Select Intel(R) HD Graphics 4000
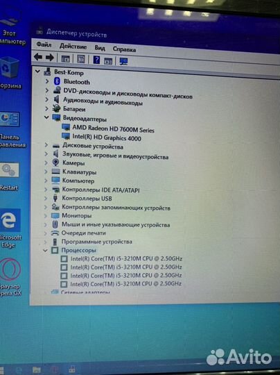 pos(107,137)
